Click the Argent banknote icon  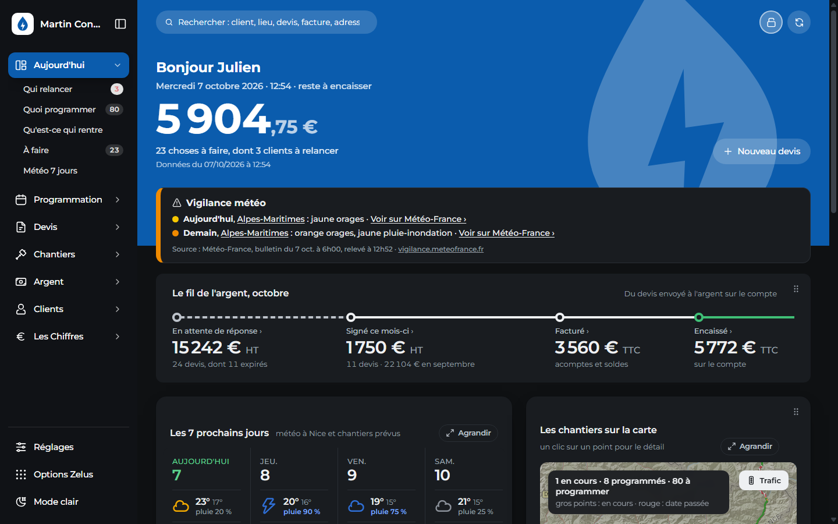pyautogui.click(x=21, y=282)
